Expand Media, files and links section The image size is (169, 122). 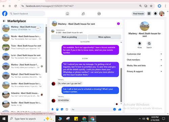click(144, 65)
